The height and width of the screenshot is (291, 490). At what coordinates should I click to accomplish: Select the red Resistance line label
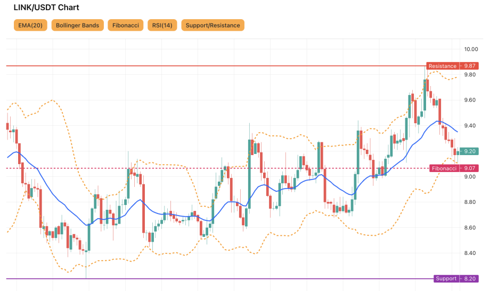(442, 66)
